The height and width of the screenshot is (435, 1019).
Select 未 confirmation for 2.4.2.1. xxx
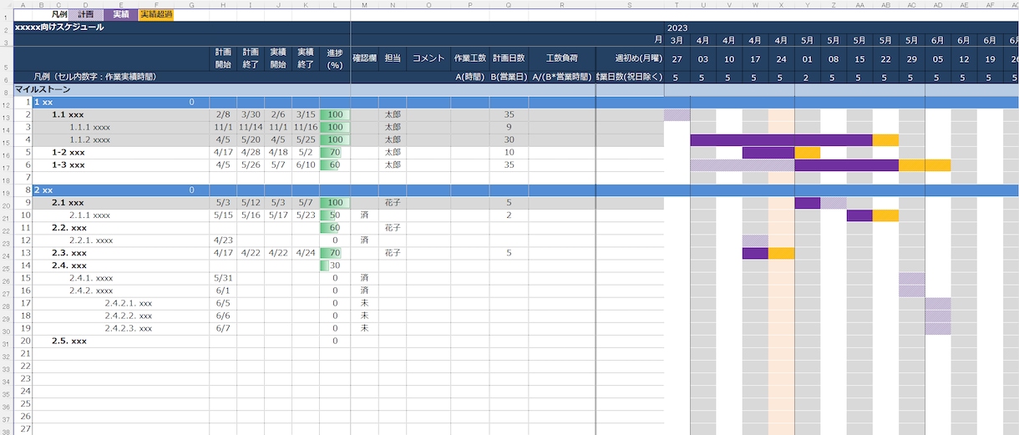(364, 303)
